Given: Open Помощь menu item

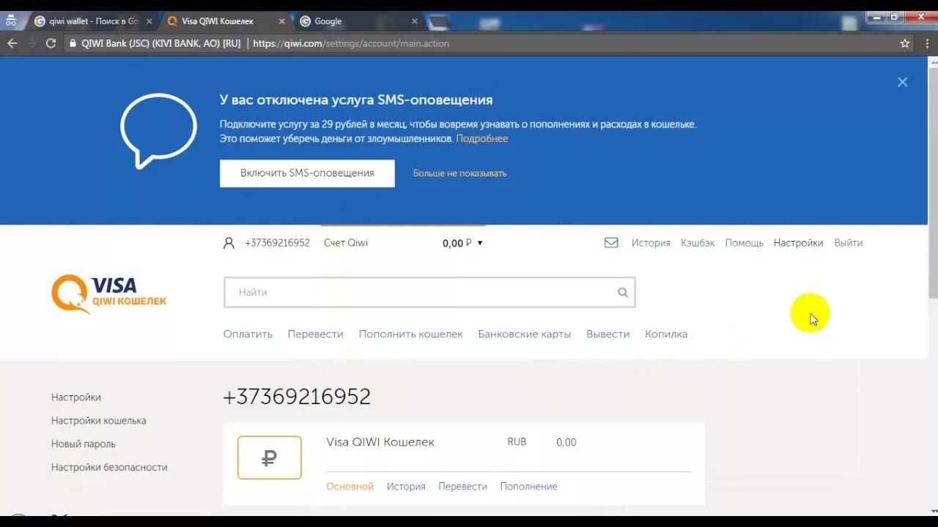Looking at the screenshot, I should [744, 243].
